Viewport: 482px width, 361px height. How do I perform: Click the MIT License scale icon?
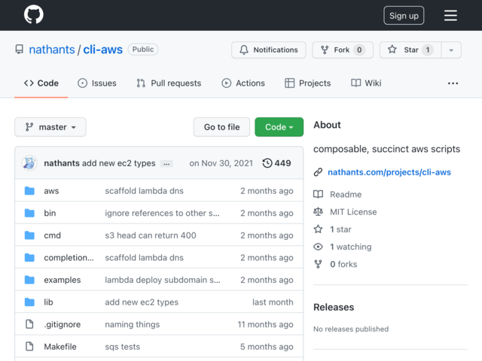(318, 212)
